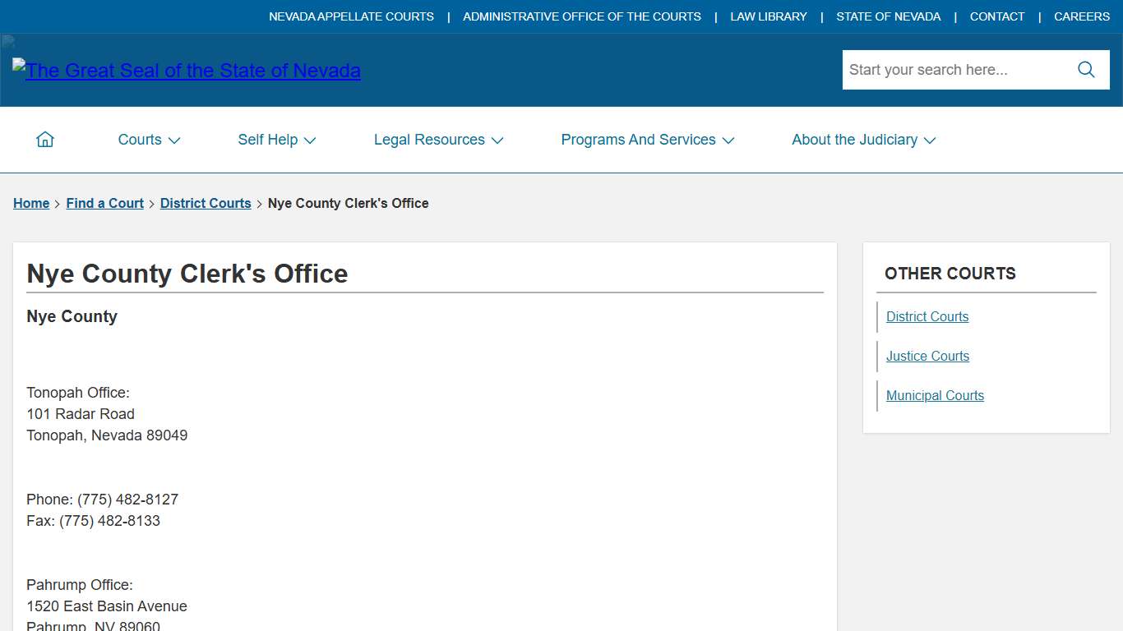
Task: Click the home icon in navigation bar
Action: pos(45,139)
